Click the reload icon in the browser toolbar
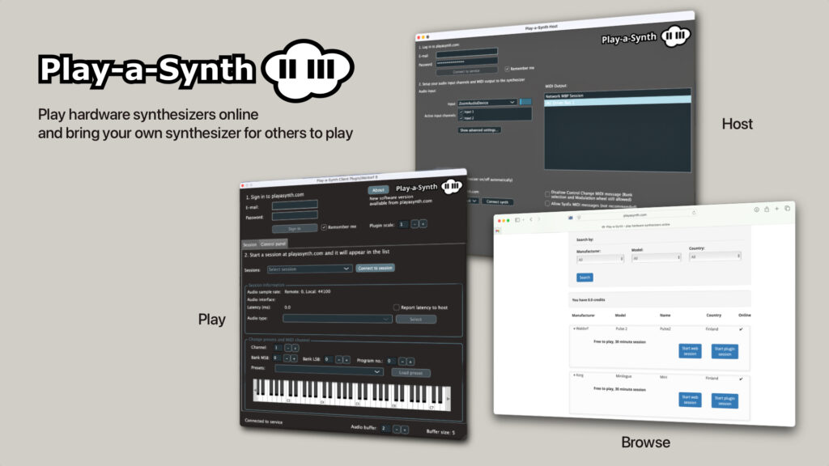The width and height of the screenshot is (829, 466). coord(694,212)
